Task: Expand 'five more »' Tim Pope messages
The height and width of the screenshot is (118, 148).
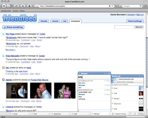Action: 10,50
